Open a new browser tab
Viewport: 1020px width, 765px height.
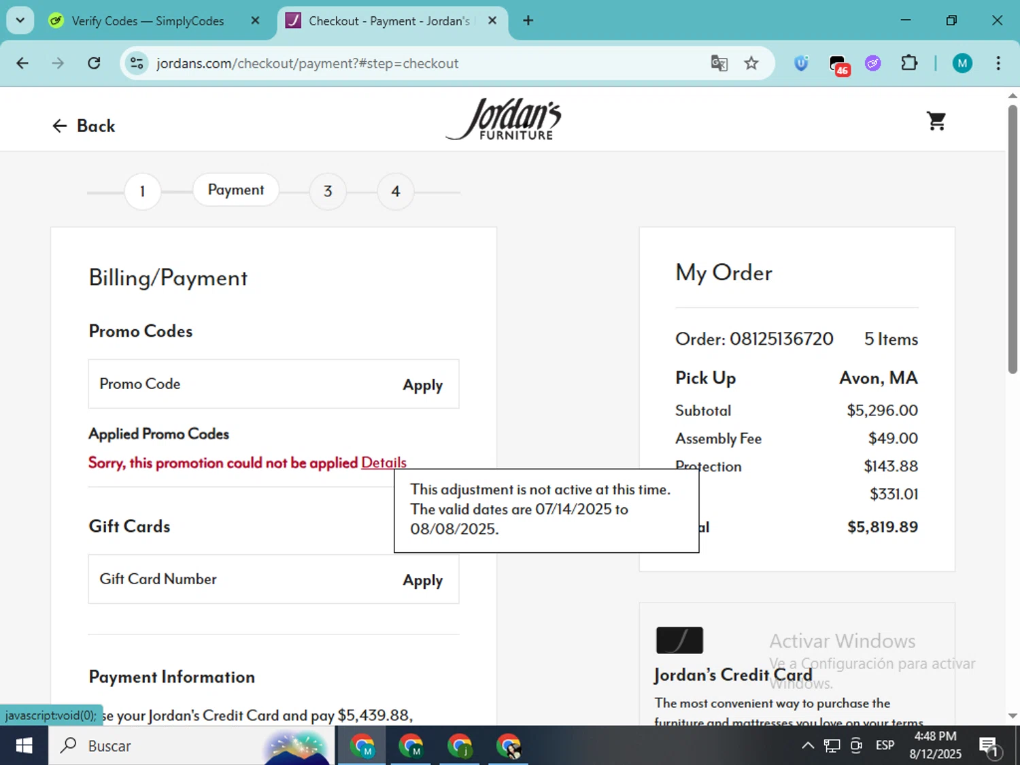tap(528, 21)
